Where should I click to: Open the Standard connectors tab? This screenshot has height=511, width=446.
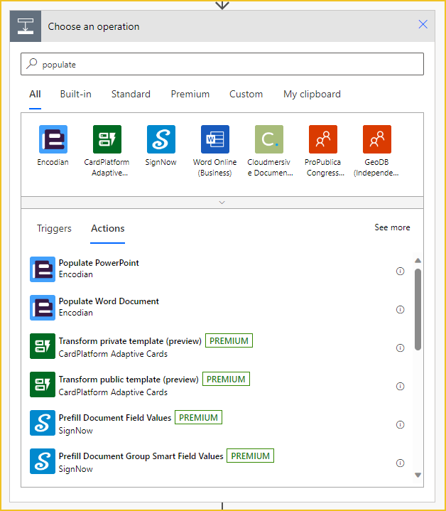pos(131,95)
